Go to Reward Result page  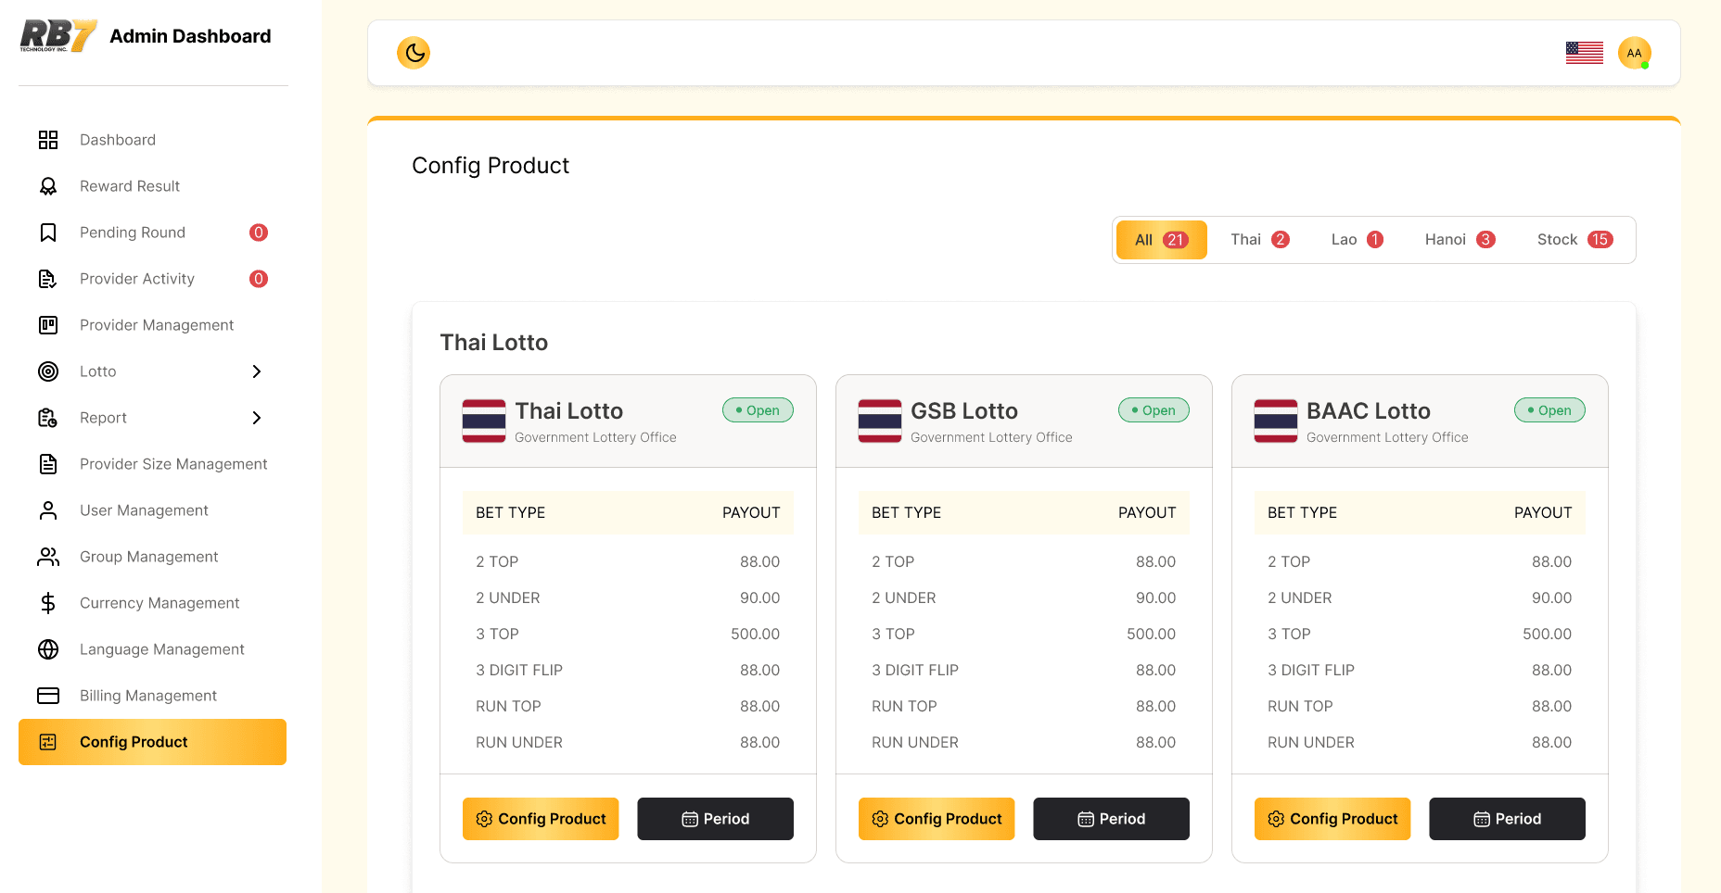(x=152, y=186)
